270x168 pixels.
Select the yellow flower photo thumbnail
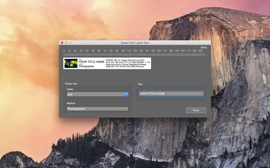71,63
